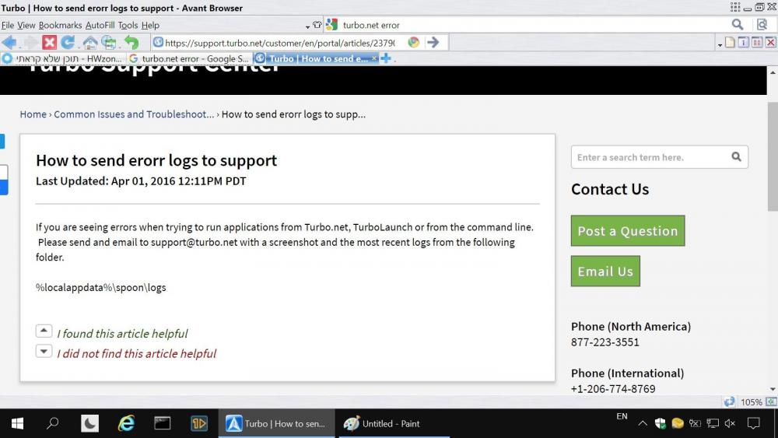
Task: Open the crescent moon taskbar app
Action: click(x=89, y=424)
